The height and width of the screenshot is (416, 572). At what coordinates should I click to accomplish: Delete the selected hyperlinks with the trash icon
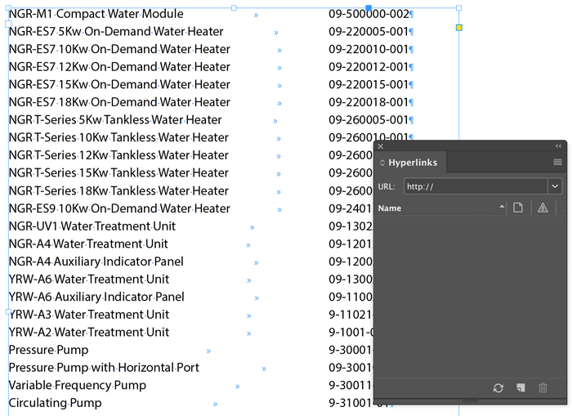click(x=543, y=387)
